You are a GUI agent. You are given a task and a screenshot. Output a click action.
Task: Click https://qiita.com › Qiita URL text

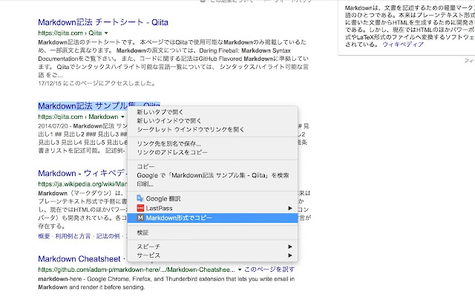70,33
